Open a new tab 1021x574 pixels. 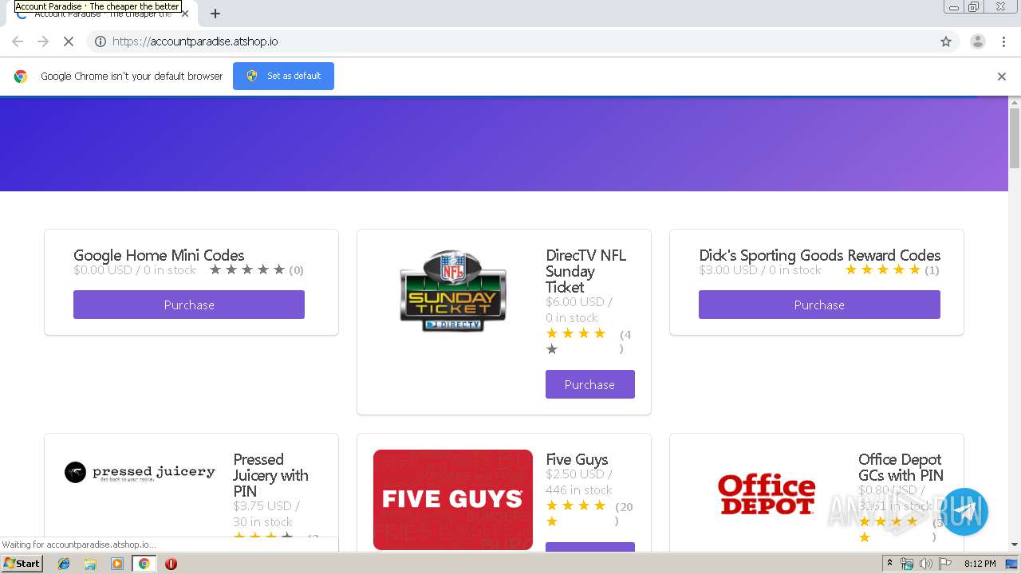215,14
